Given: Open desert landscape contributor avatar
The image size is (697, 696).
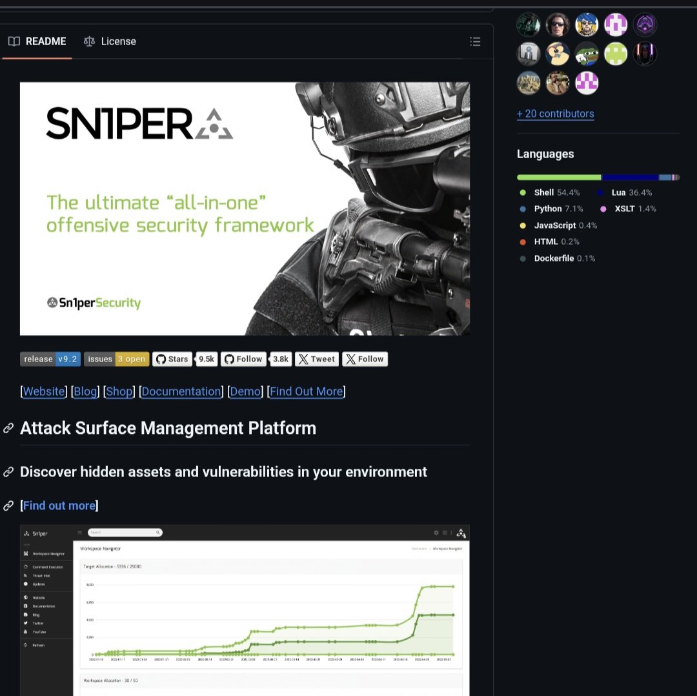Looking at the screenshot, I should pyautogui.click(x=529, y=83).
